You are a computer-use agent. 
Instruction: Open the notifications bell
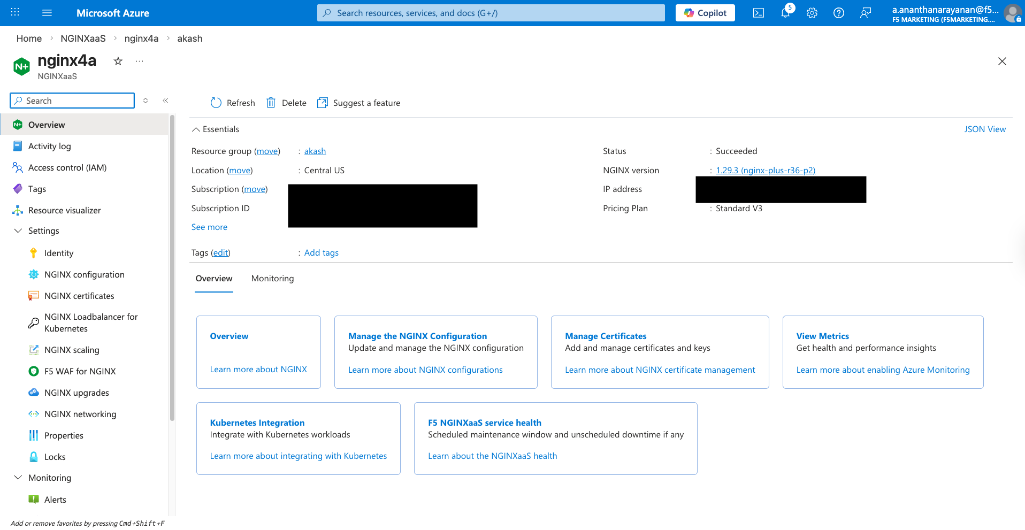pyautogui.click(x=785, y=13)
